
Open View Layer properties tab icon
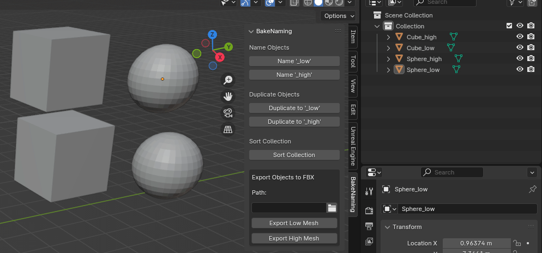click(x=369, y=241)
